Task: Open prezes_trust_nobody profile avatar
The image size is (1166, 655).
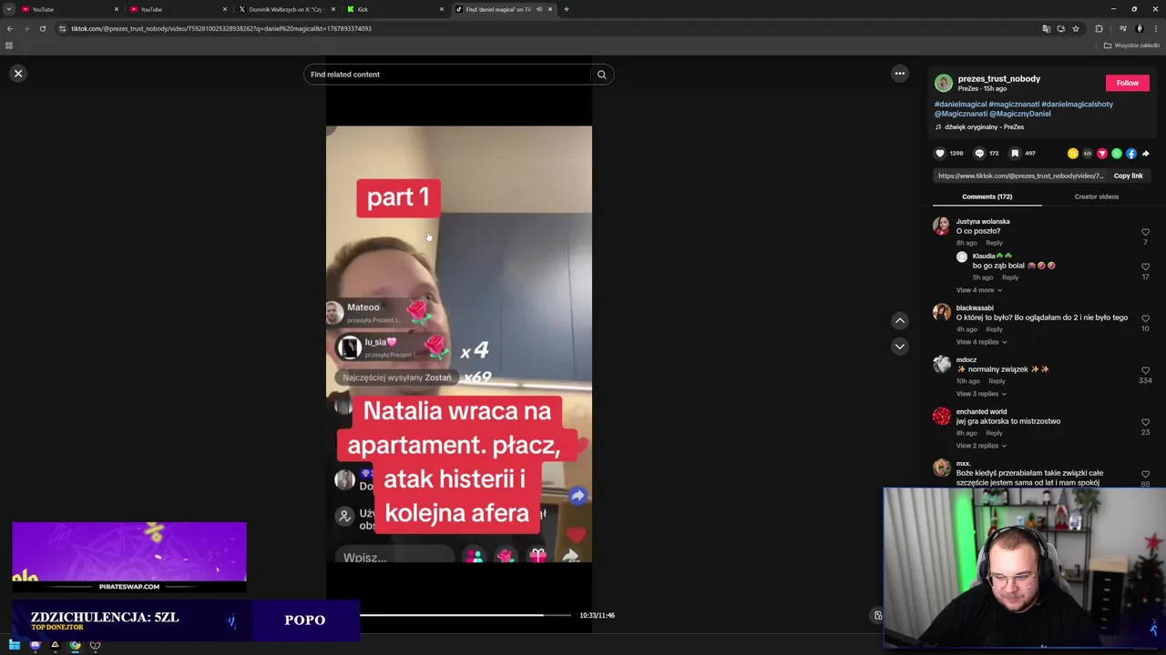Action: coord(944,83)
